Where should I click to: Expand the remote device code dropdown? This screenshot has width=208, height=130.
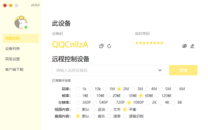click(160, 70)
